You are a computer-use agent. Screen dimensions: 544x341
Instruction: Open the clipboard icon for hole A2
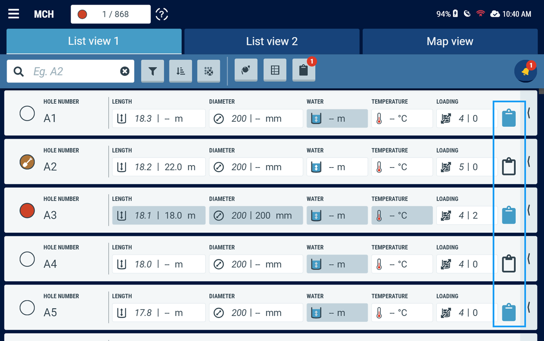(509, 167)
